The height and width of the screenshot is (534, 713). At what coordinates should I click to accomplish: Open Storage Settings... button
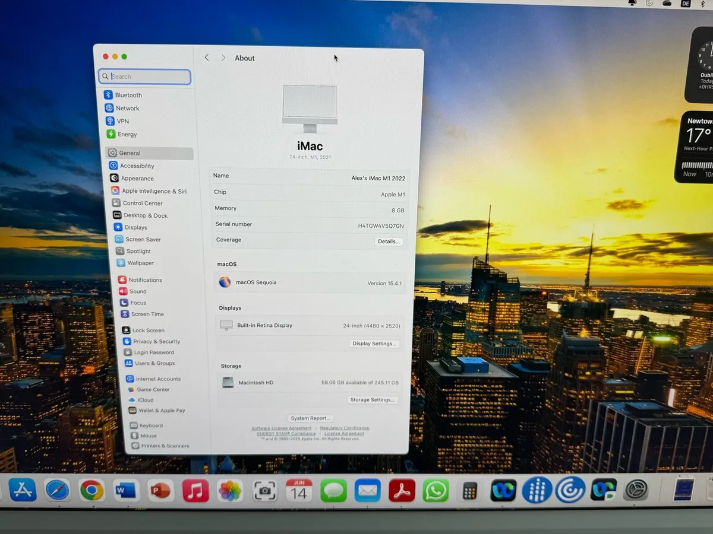[373, 400]
